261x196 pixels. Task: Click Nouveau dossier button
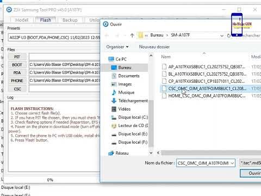[154, 47]
